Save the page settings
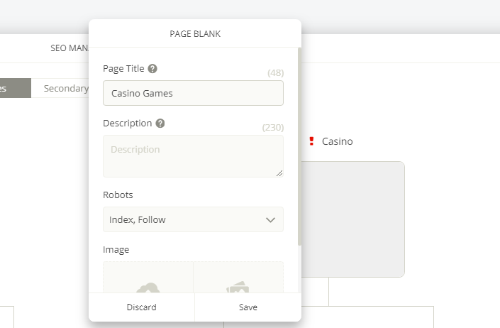This screenshot has height=328, width=500. pyautogui.click(x=248, y=307)
